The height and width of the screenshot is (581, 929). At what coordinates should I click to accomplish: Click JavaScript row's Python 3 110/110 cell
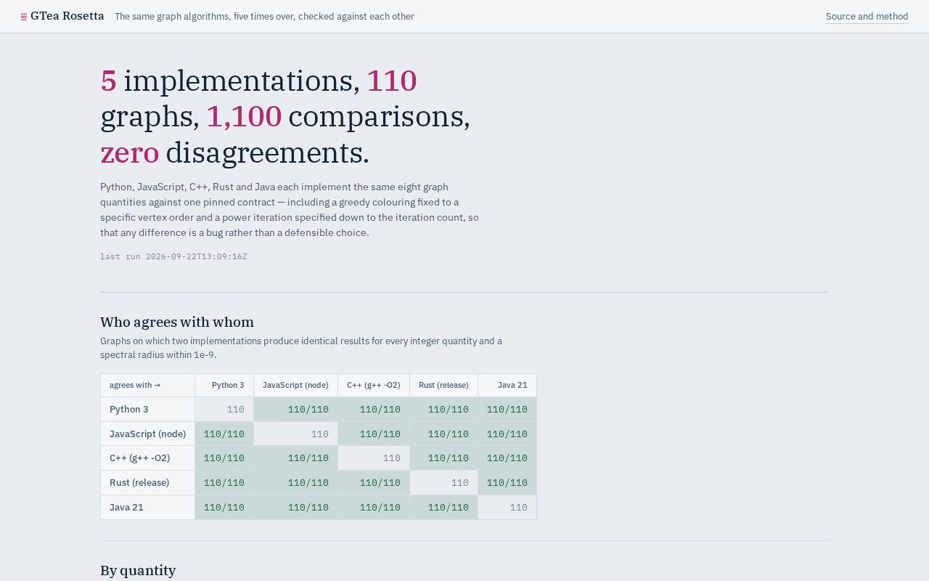(x=224, y=434)
